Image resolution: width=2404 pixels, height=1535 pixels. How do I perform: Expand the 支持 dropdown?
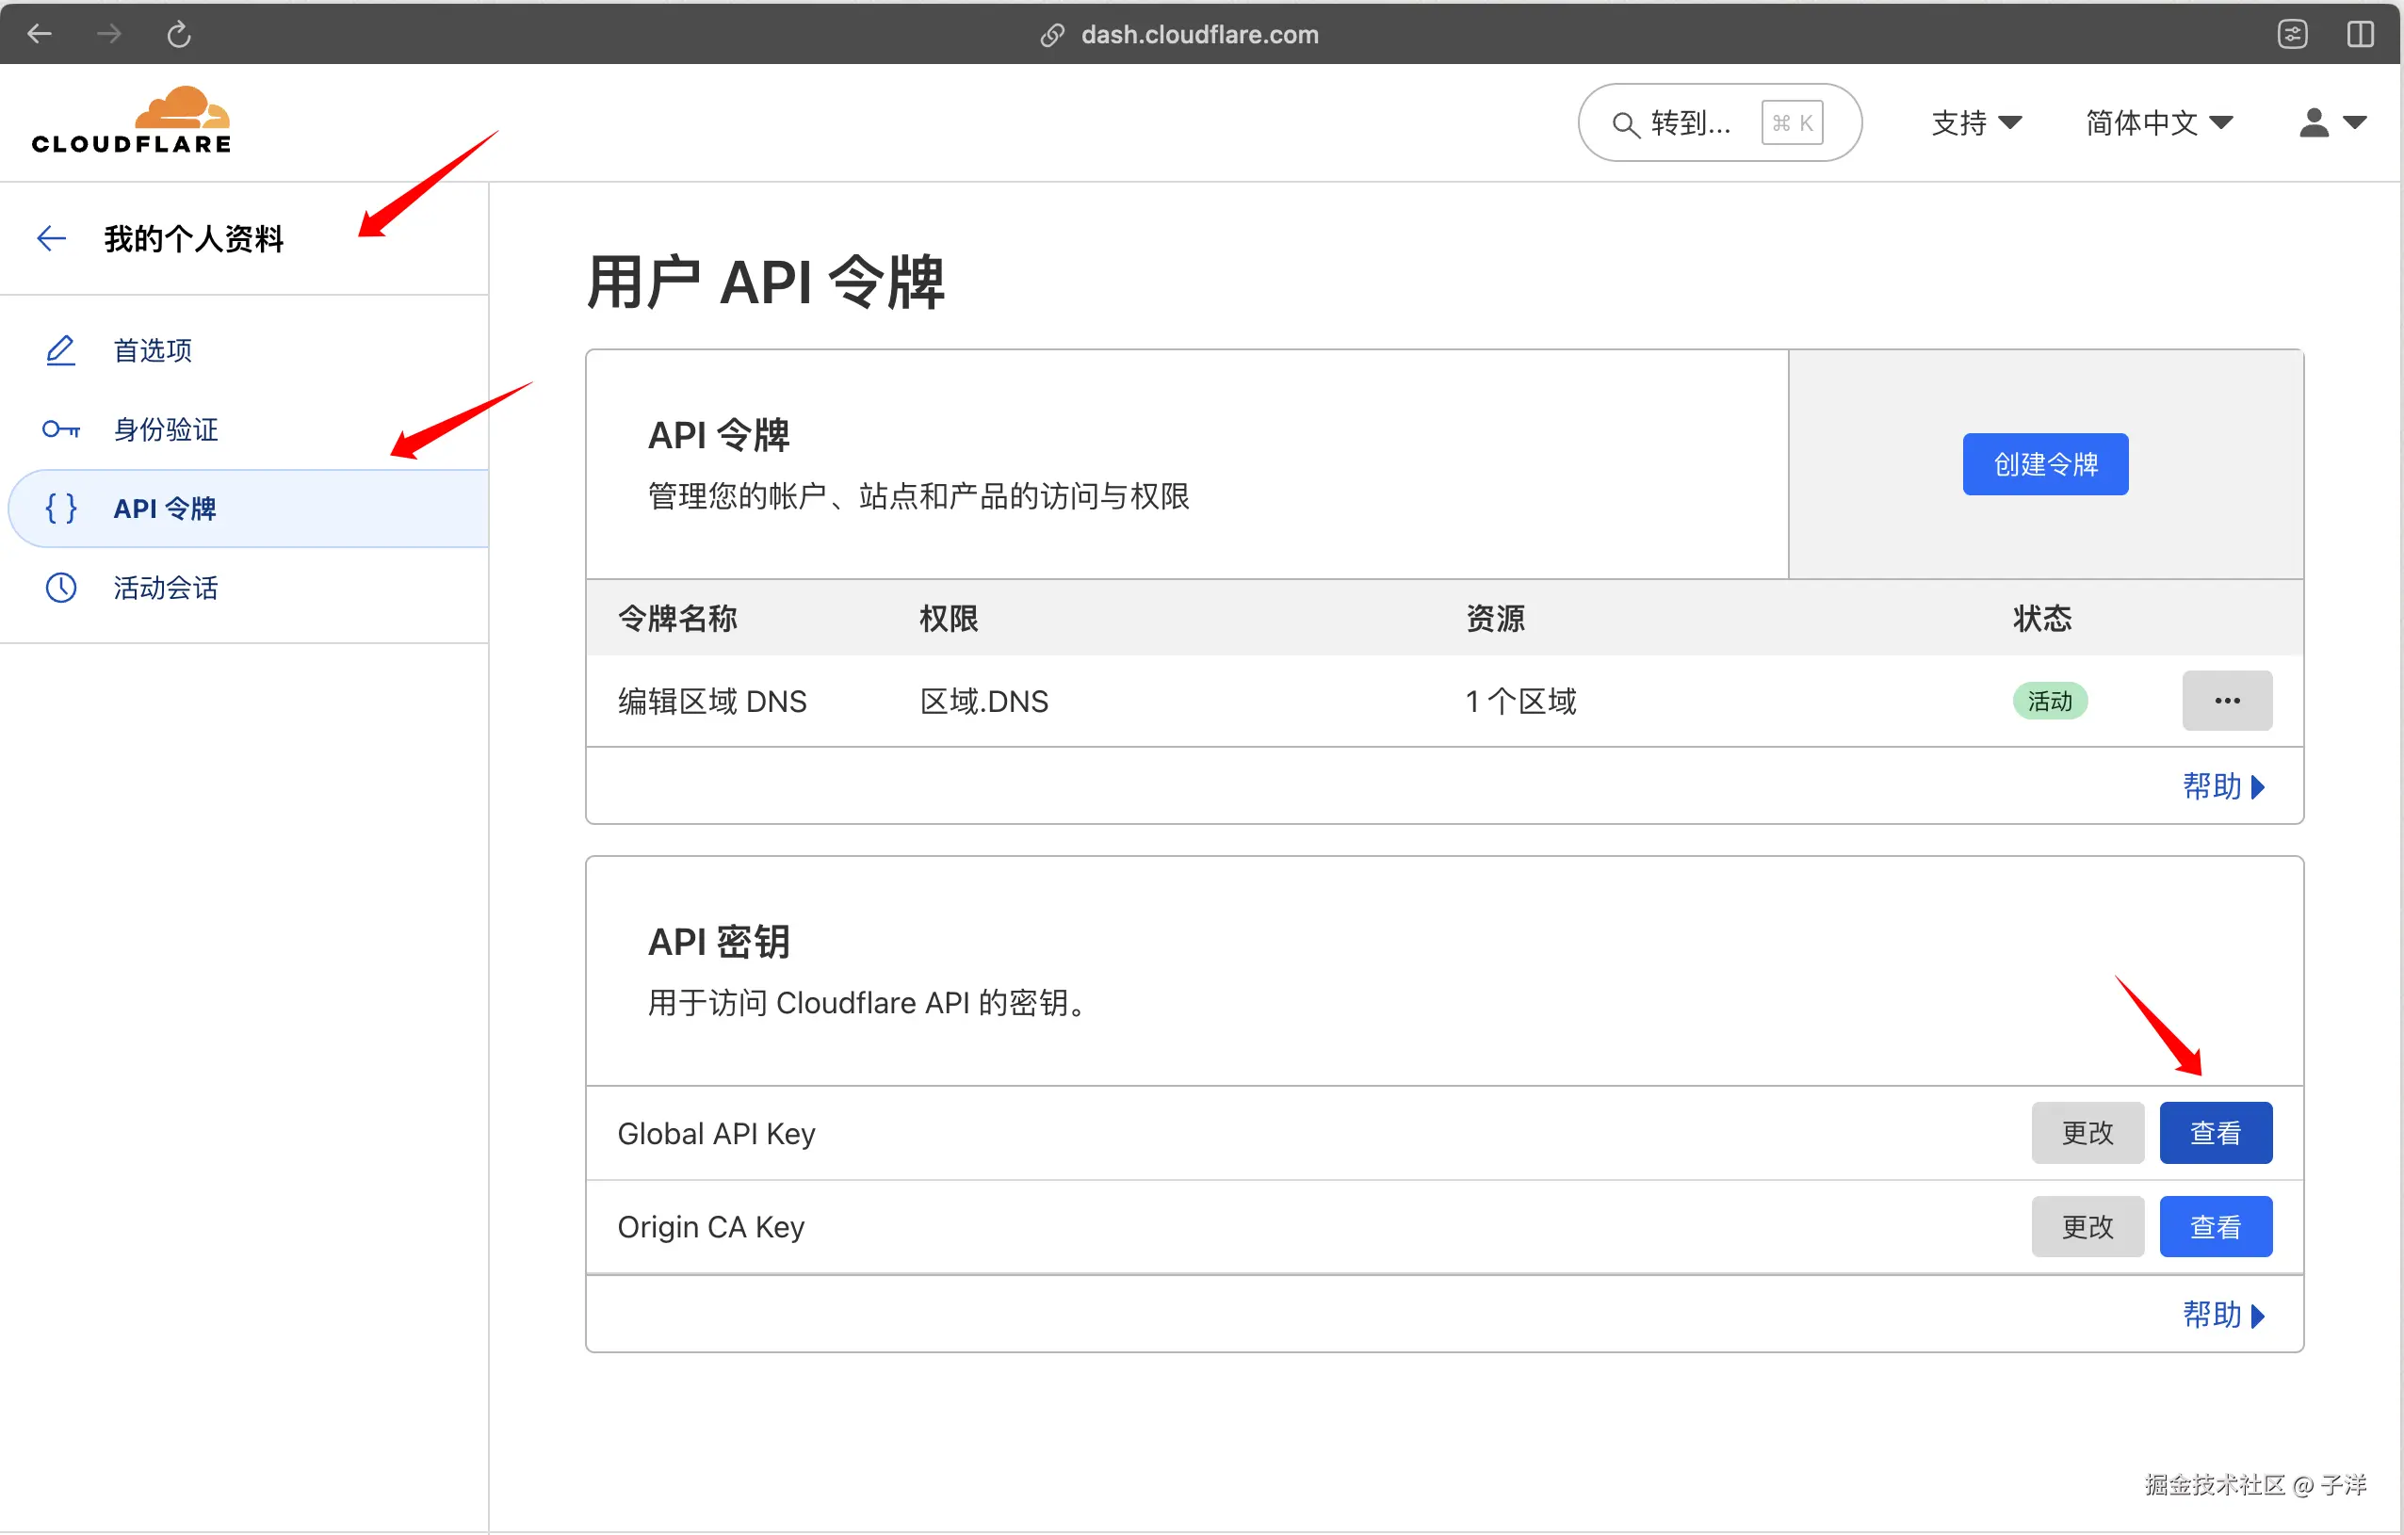(1975, 122)
